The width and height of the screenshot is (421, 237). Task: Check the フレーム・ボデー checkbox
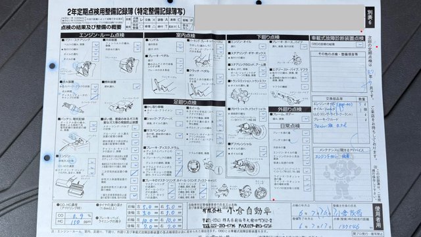pyautogui.click(x=305, y=118)
